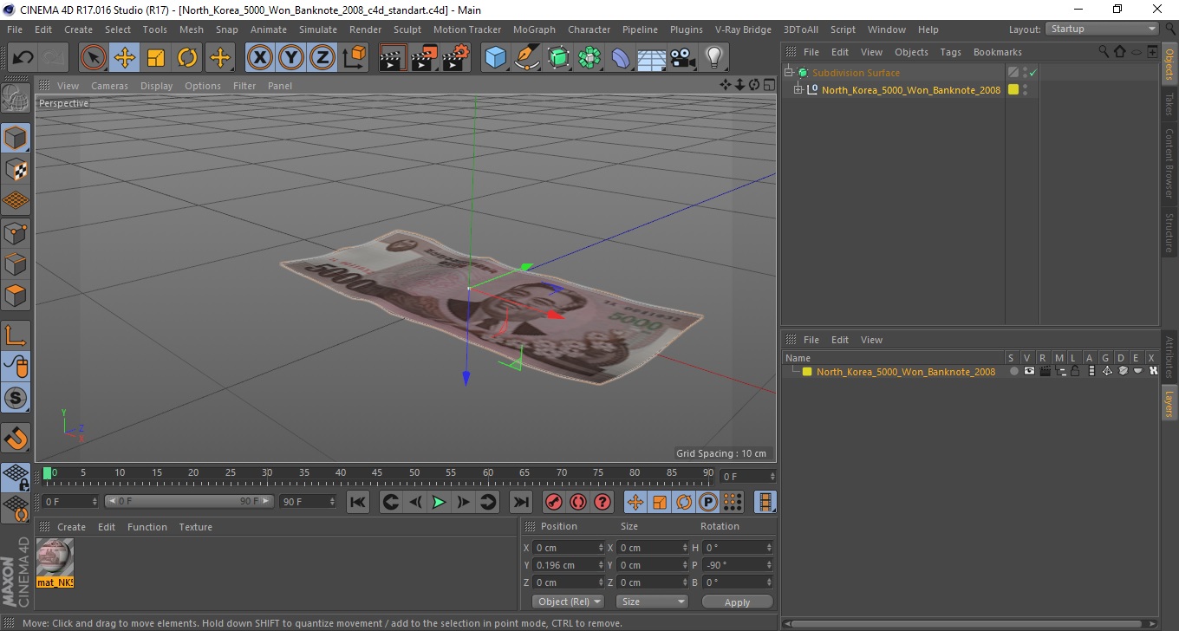This screenshot has width=1179, height=631.
Task: Switch to Model mode
Action: point(16,137)
